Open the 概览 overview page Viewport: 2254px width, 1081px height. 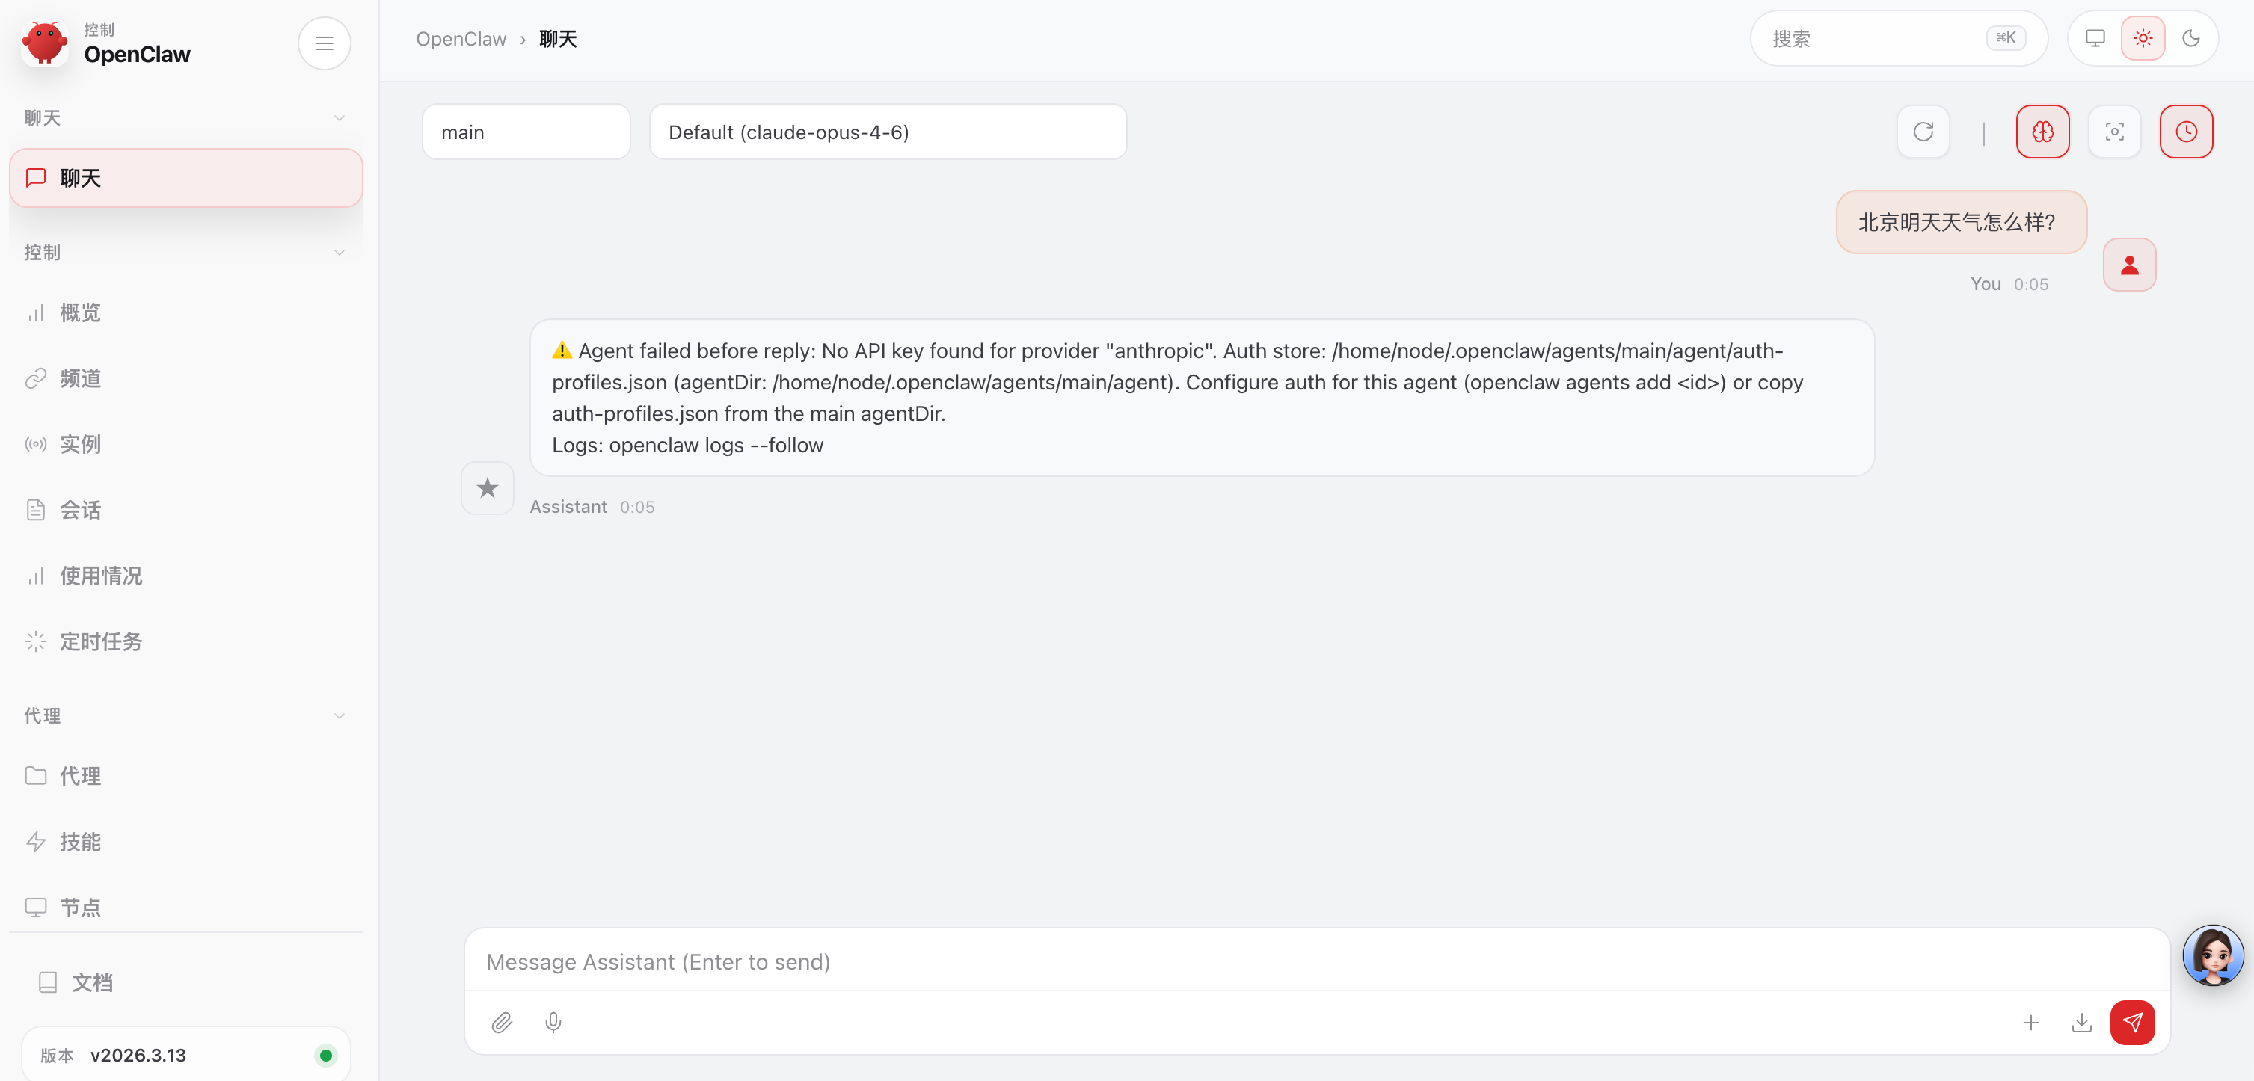(x=81, y=313)
